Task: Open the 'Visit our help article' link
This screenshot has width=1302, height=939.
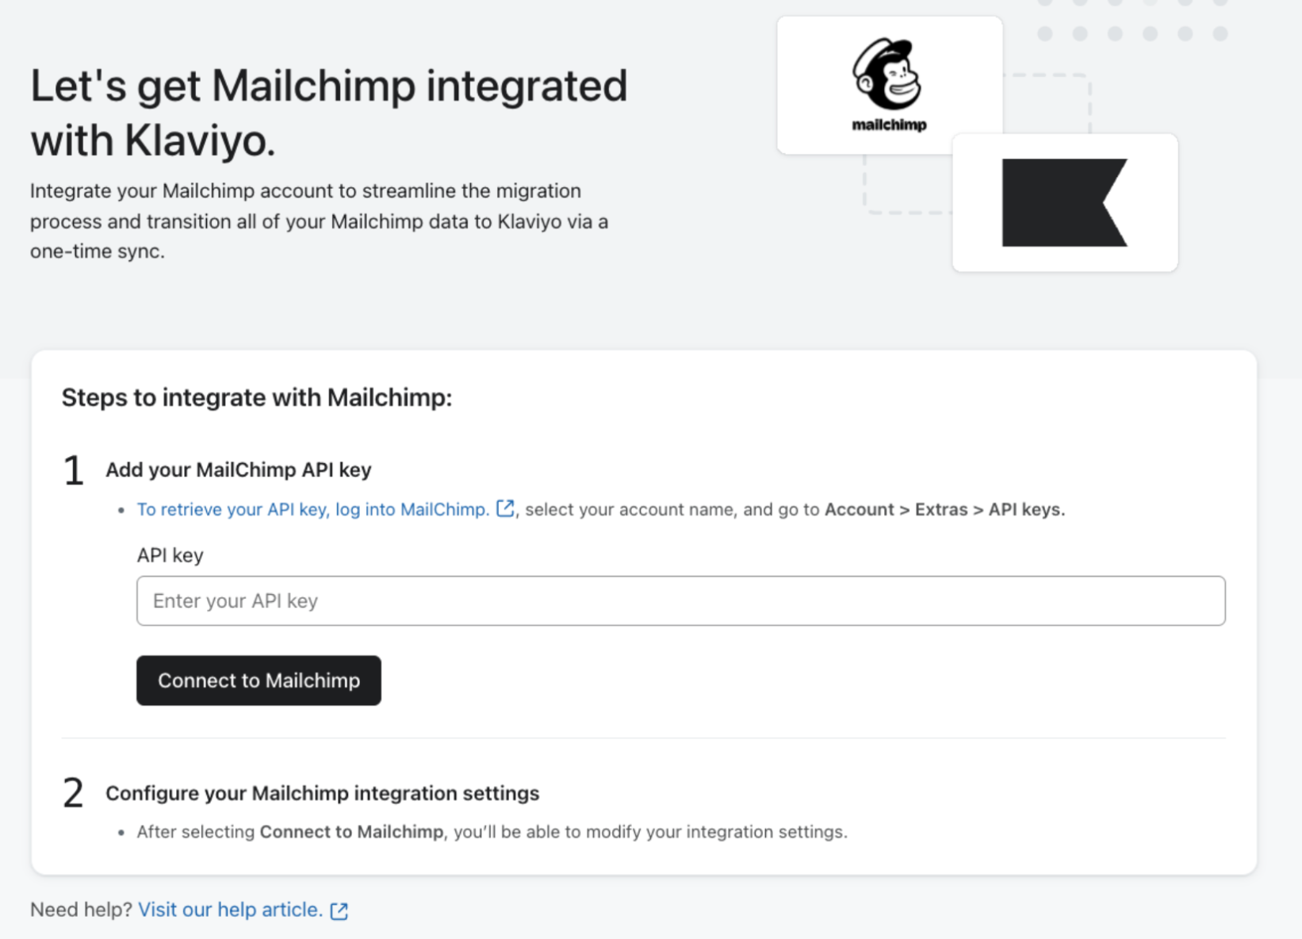Action: point(230,910)
